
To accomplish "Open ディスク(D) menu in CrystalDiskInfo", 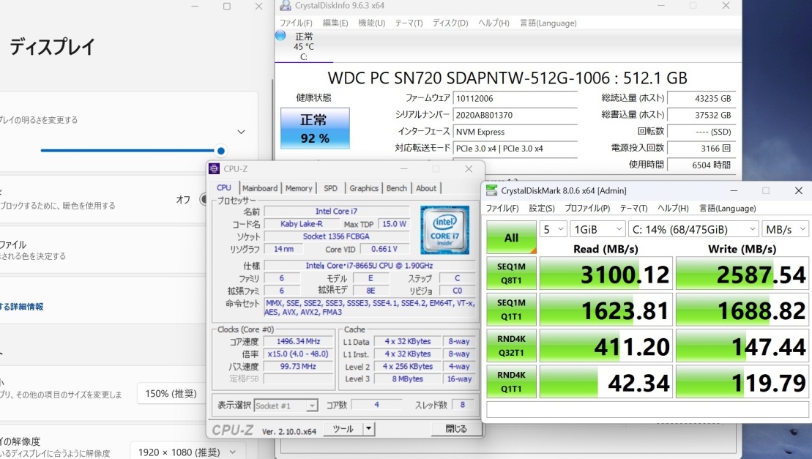I will tap(450, 23).
